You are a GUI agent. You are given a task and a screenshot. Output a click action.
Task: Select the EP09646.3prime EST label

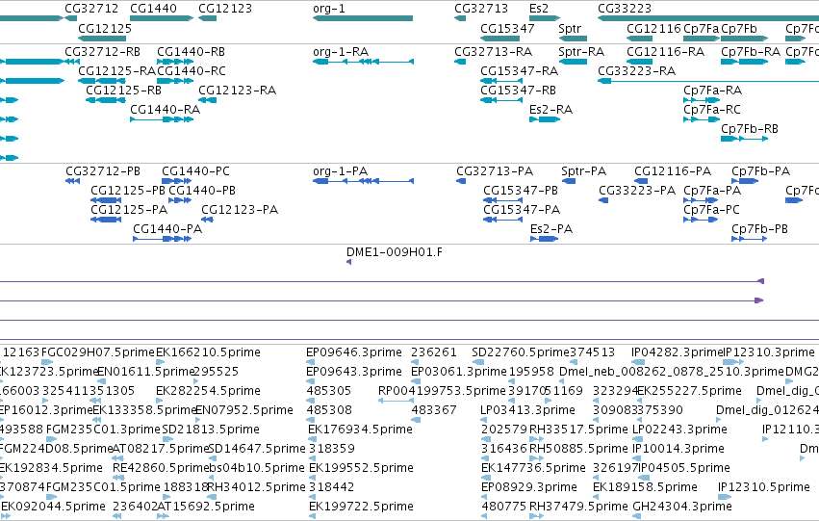click(354, 352)
